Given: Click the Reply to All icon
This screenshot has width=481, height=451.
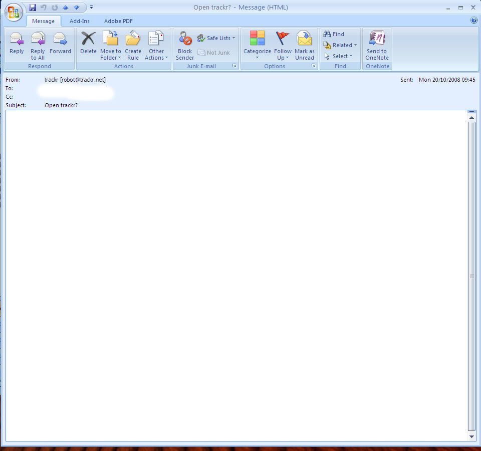Looking at the screenshot, I should [x=38, y=39].
